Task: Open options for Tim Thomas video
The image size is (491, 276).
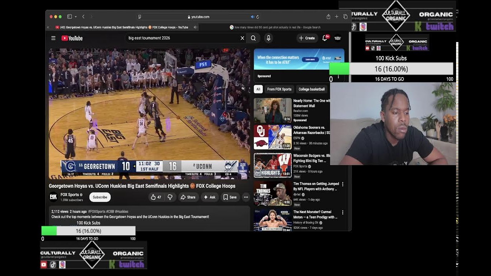Action: tap(343, 184)
